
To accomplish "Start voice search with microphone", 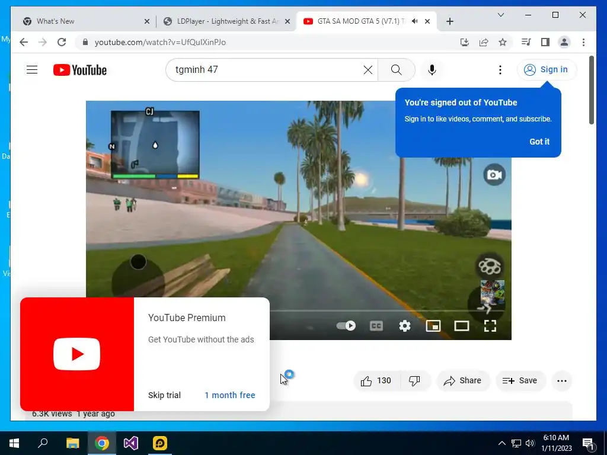I will point(432,70).
